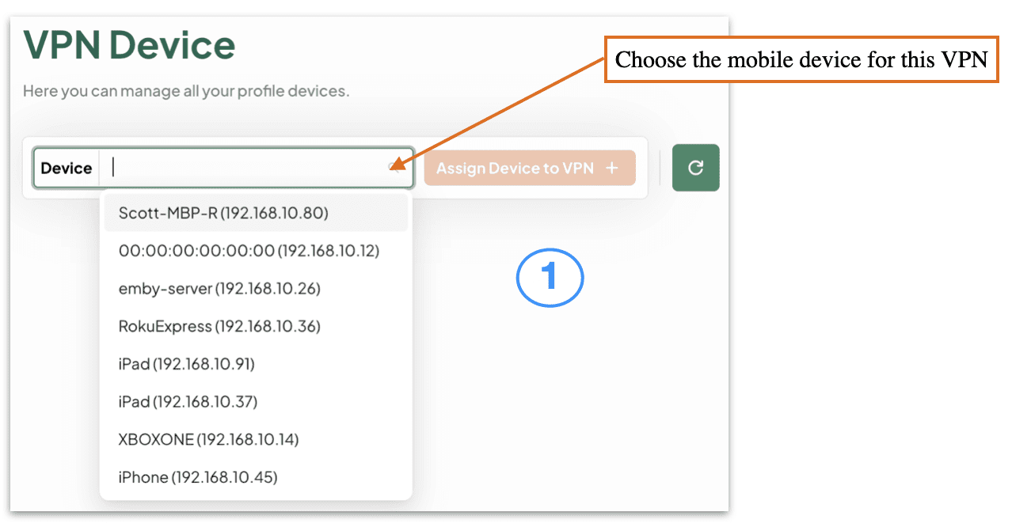Click the search magnifier in Device field
Screen dimensions: 1012x527
point(395,167)
